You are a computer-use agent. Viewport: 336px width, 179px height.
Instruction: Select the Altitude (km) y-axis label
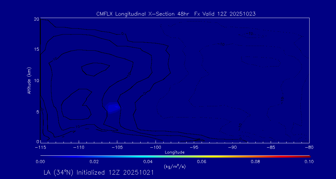tap(29, 80)
